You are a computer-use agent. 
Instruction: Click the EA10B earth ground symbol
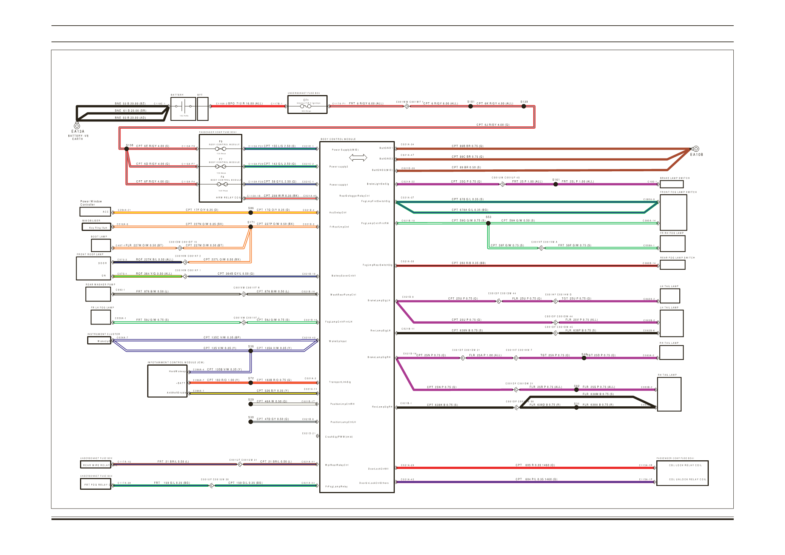point(696,149)
